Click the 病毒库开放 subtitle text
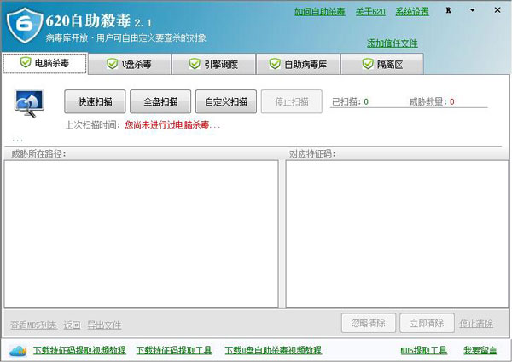This screenshot has height=362, width=512. (x=126, y=38)
